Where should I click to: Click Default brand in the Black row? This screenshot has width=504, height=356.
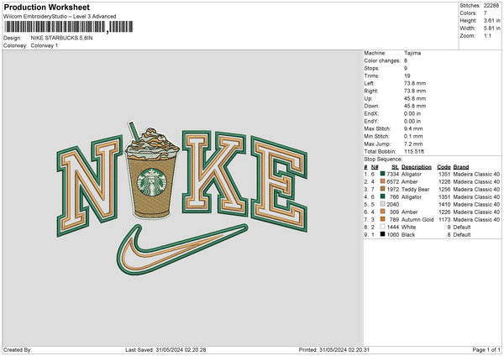pos(462,234)
